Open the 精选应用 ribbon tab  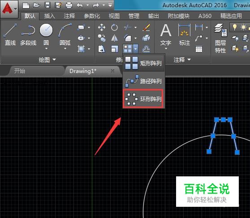pos(231,16)
